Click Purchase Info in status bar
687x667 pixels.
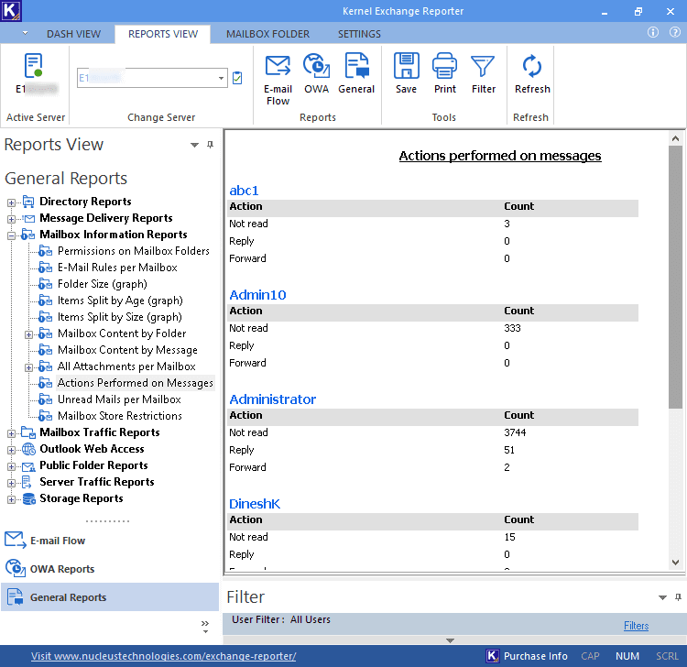[527, 656]
